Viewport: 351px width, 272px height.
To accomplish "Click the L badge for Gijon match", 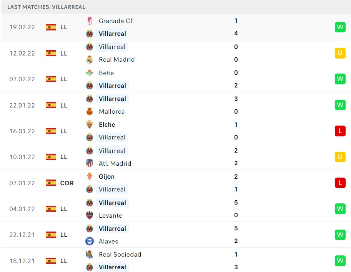I will (x=340, y=183).
